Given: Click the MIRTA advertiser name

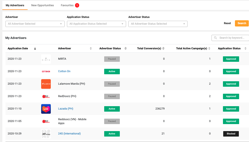Looking at the screenshot, I should [x=62, y=59].
